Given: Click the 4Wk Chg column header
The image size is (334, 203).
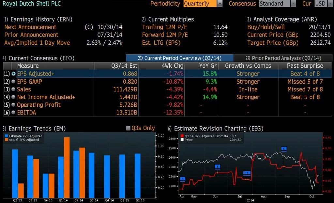Looking at the screenshot, I should tap(161, 66).
